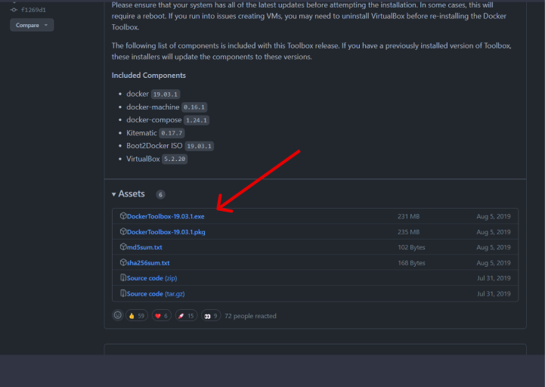Viewport: 545px width, 387px height.
Task: Click Jul 31, 2019 date for Source code (zip)
Action: pyautogui.click(x=494, y=278)
